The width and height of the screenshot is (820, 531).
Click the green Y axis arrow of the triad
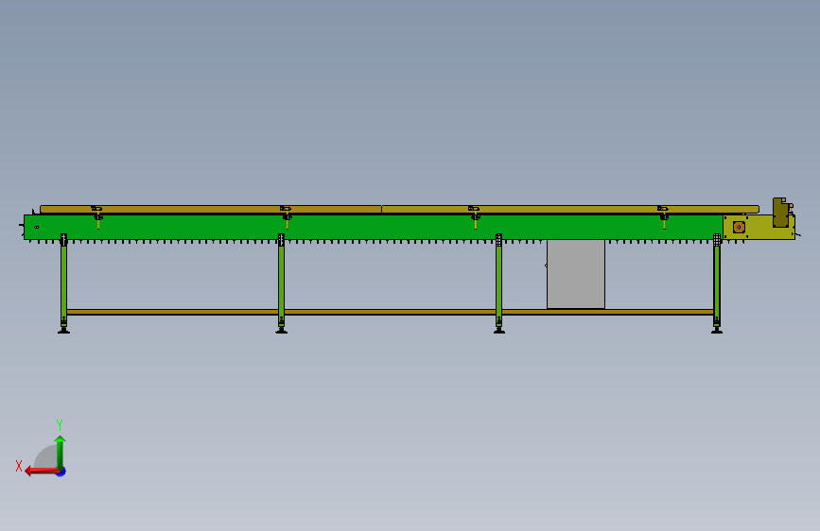click(61, 453)
